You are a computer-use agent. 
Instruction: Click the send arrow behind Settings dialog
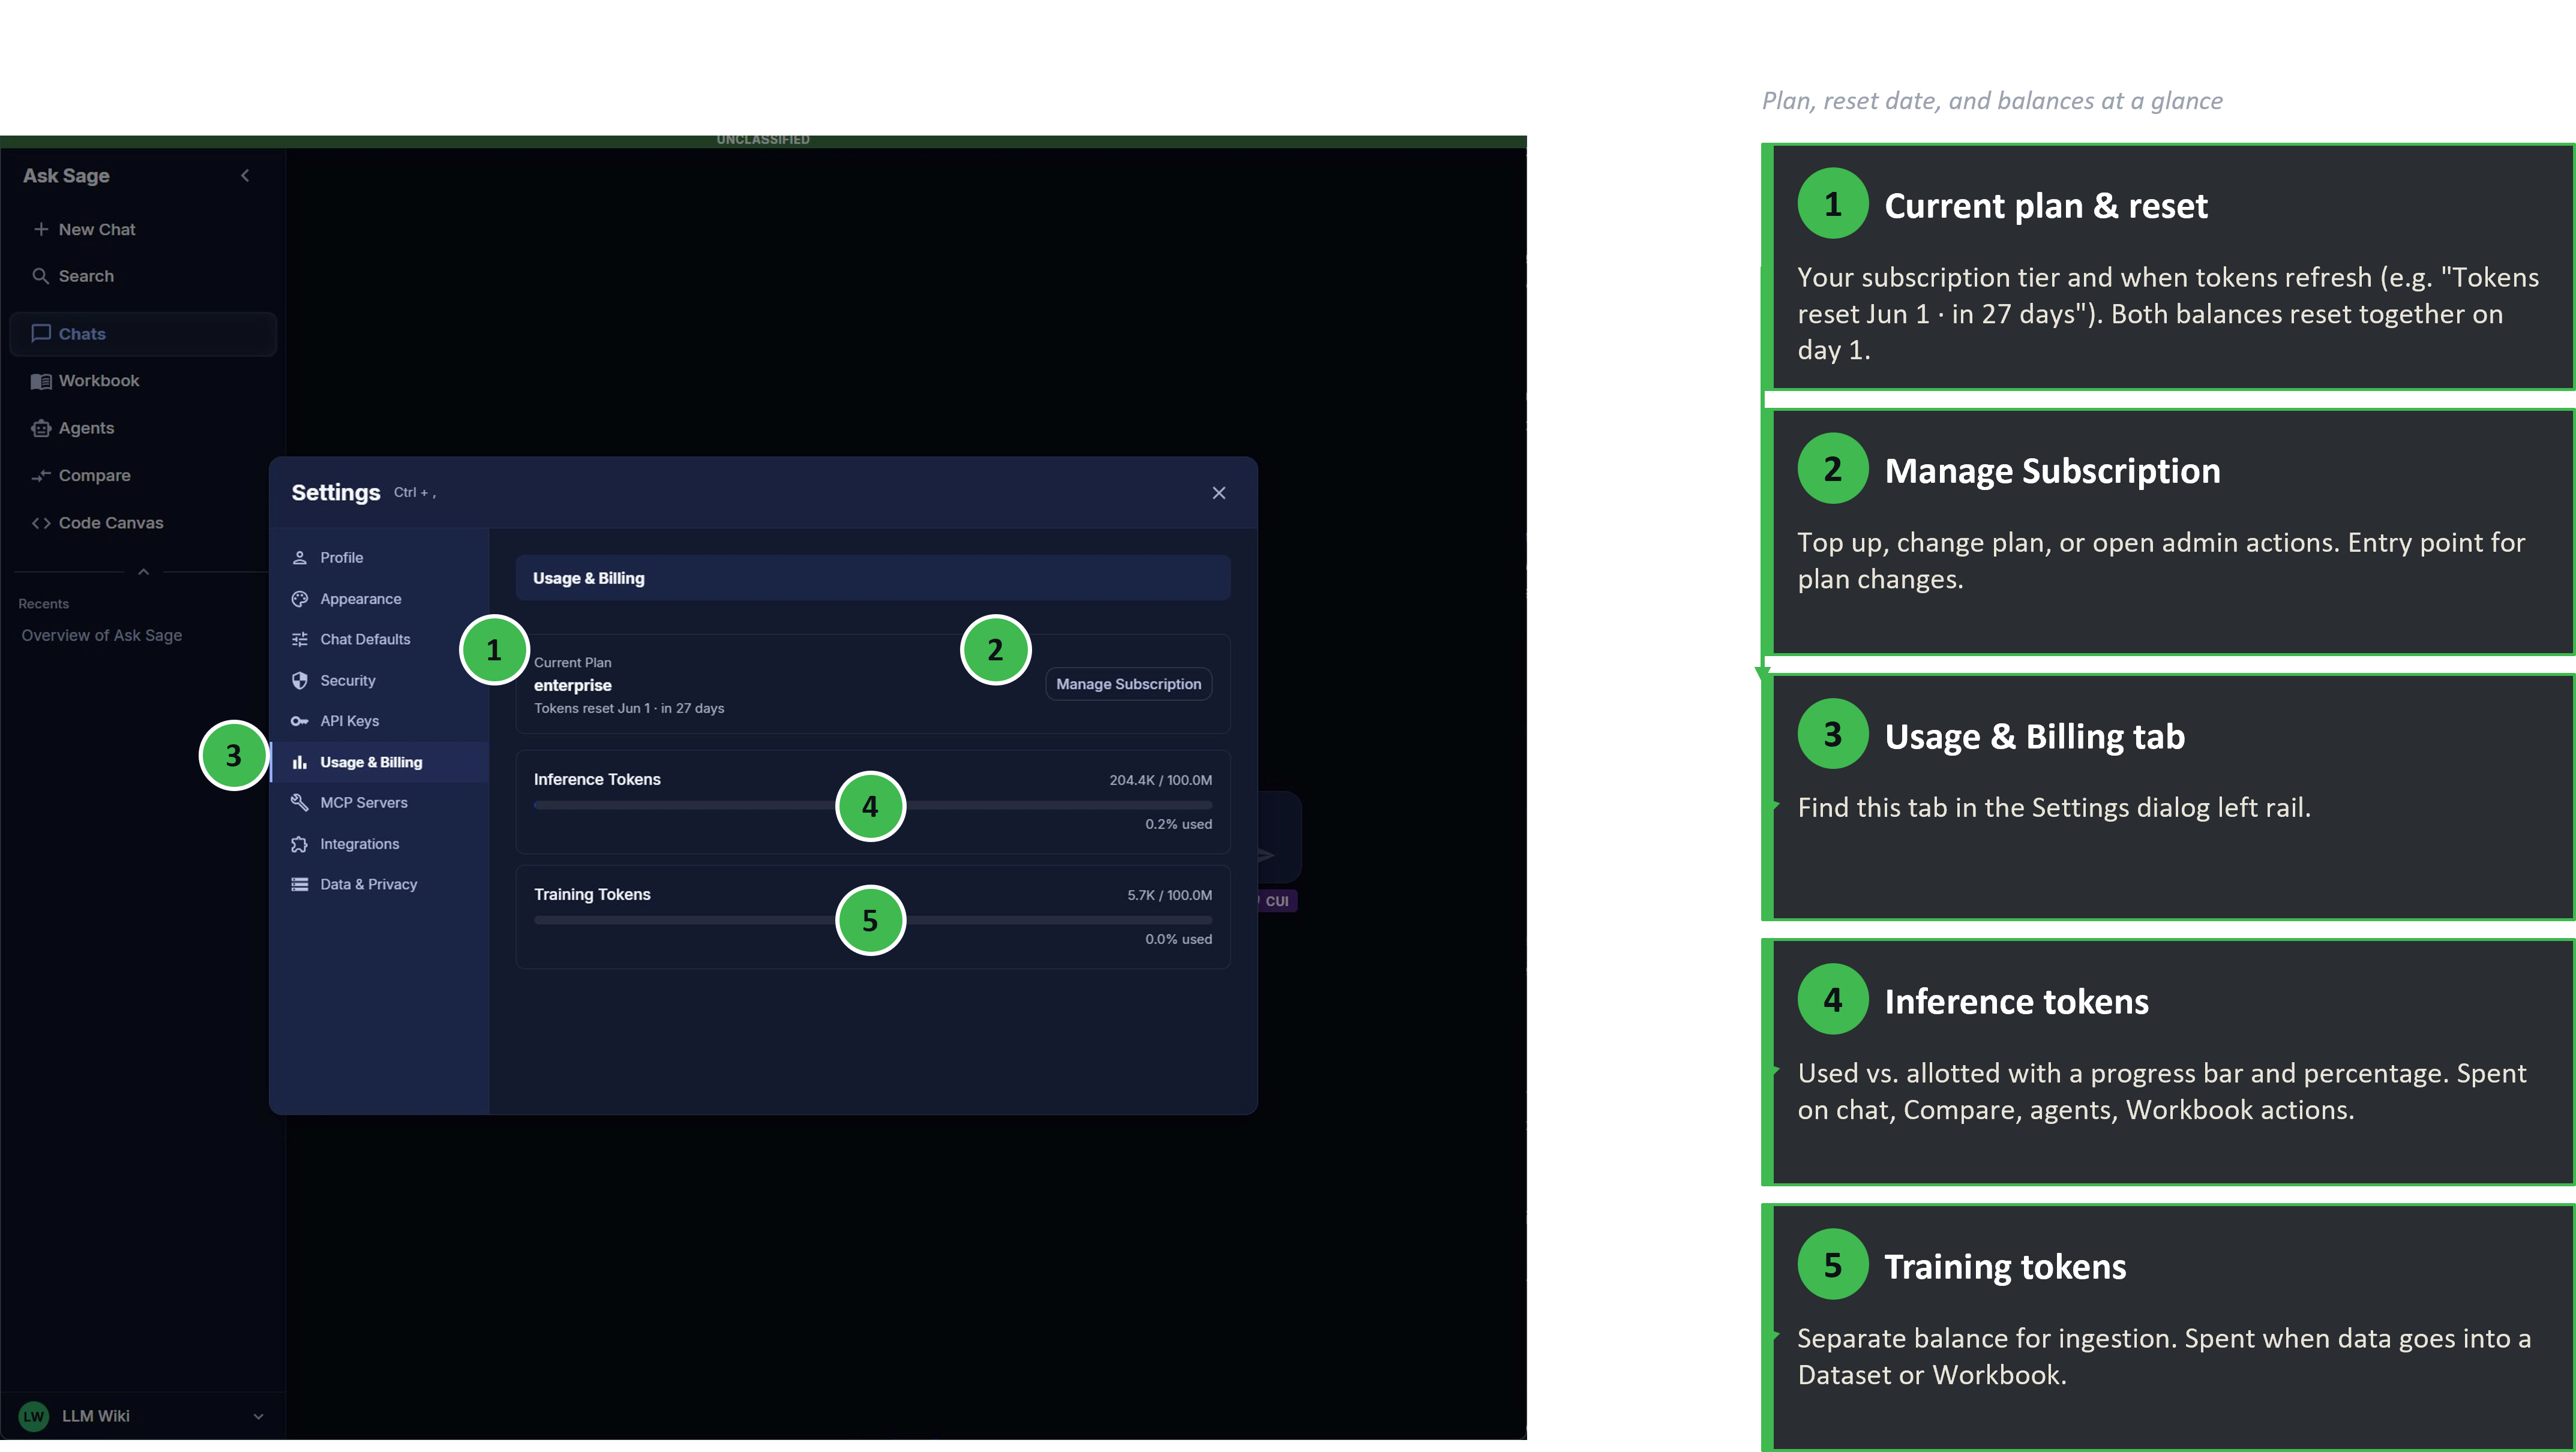[x=1267, y=855]
